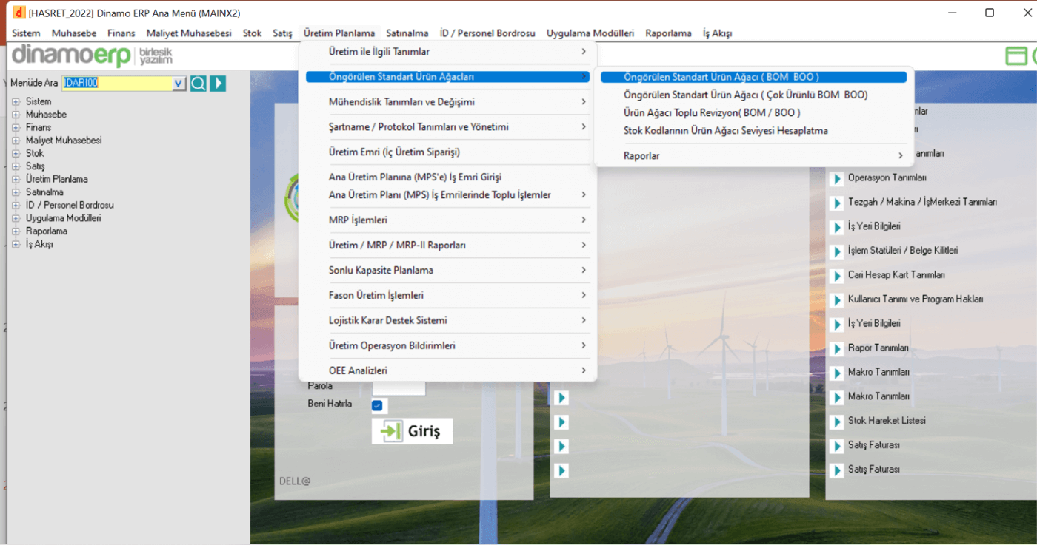Select Ana Üretim Planına (MPS'e) İş Emri Girişi
The height and width of the screenshot is (545, 1037).
(448, 177)
